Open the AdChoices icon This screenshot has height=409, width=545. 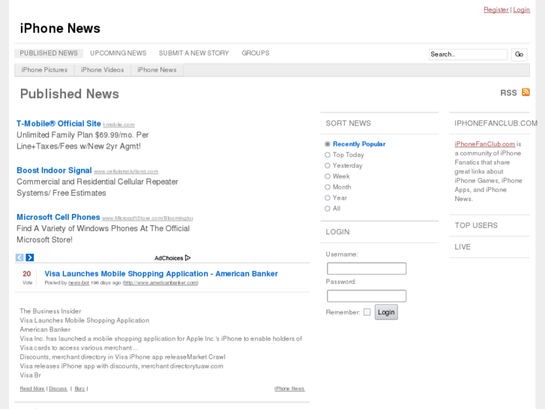click(188, 258)
